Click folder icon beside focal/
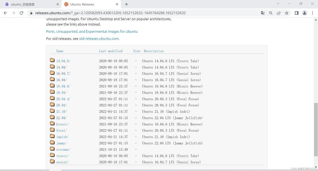The width and height of the screenshot is (318, 171). 52,130
